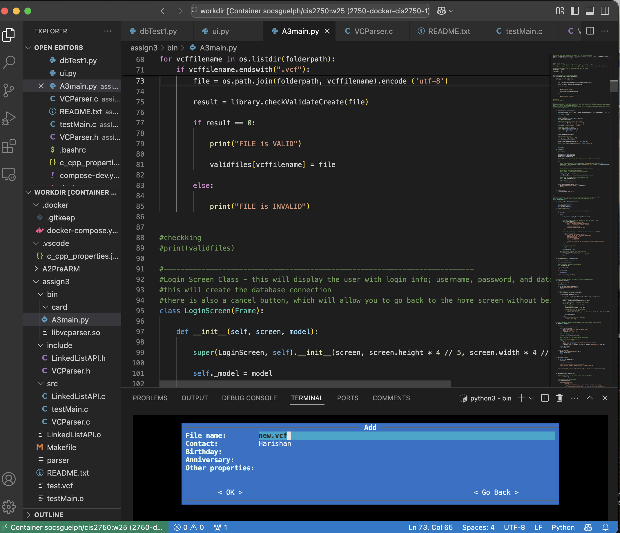Click the Kill Terminal trash icon
This screenshot has height=533, width=620.
559,398
